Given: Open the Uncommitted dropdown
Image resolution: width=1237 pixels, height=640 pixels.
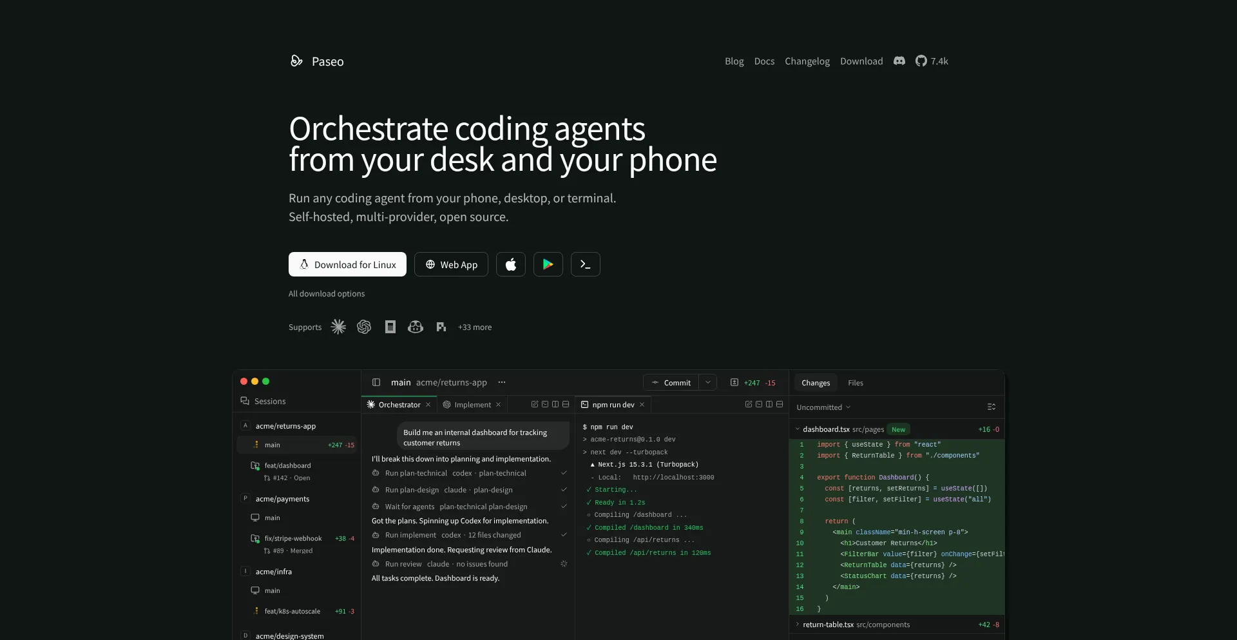Looking at the screenshot, I should coord(823,407).
